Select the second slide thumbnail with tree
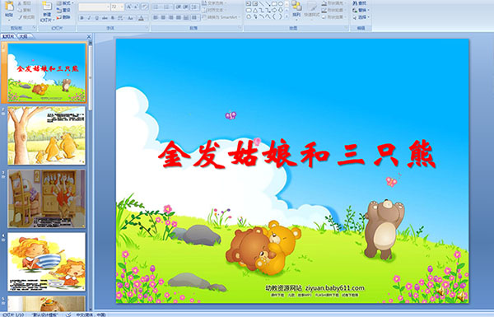This screenshot has height=317, width=494. pyautogui.click(x=46, y=136)
